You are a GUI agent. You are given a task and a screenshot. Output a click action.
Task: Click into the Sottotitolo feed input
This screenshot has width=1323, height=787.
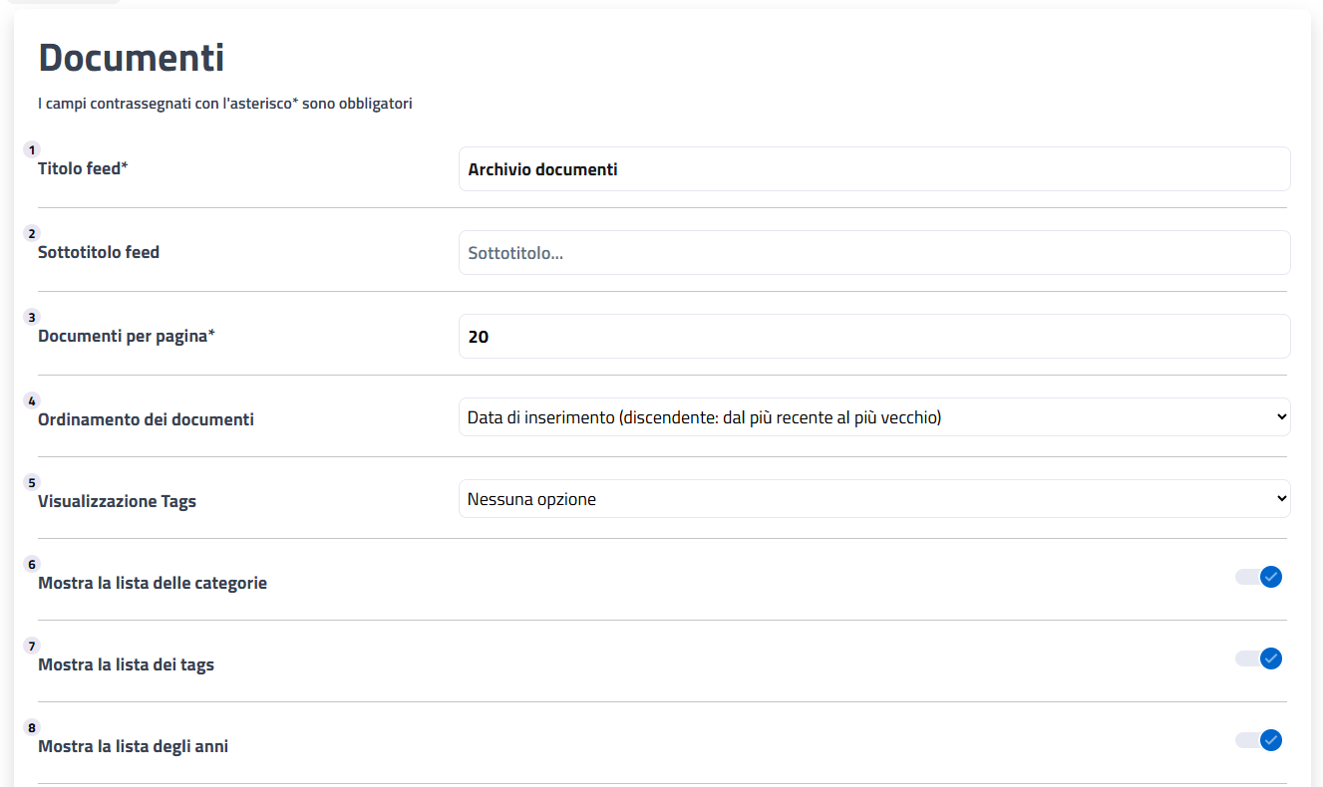tap(874, 253)
